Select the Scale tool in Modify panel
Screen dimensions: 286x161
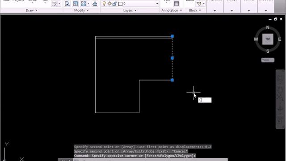click(75, 4)
